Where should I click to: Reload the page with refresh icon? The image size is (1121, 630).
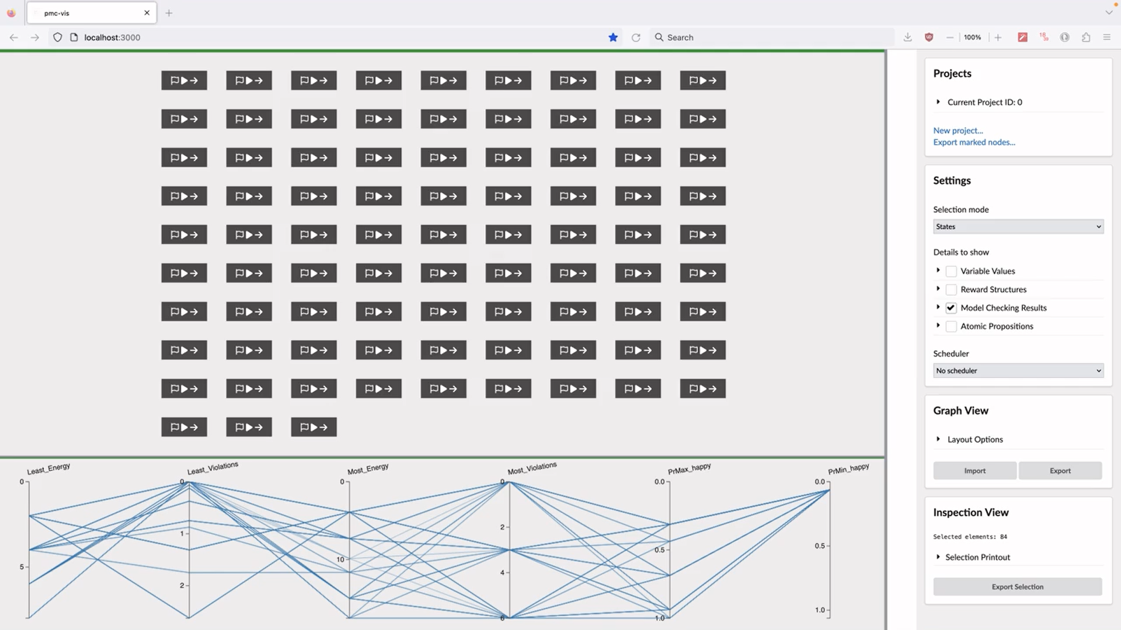636,37
